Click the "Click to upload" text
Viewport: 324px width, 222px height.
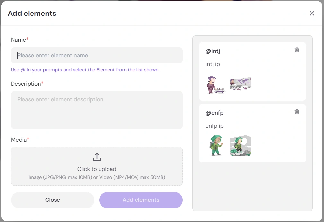coord(97,169)
